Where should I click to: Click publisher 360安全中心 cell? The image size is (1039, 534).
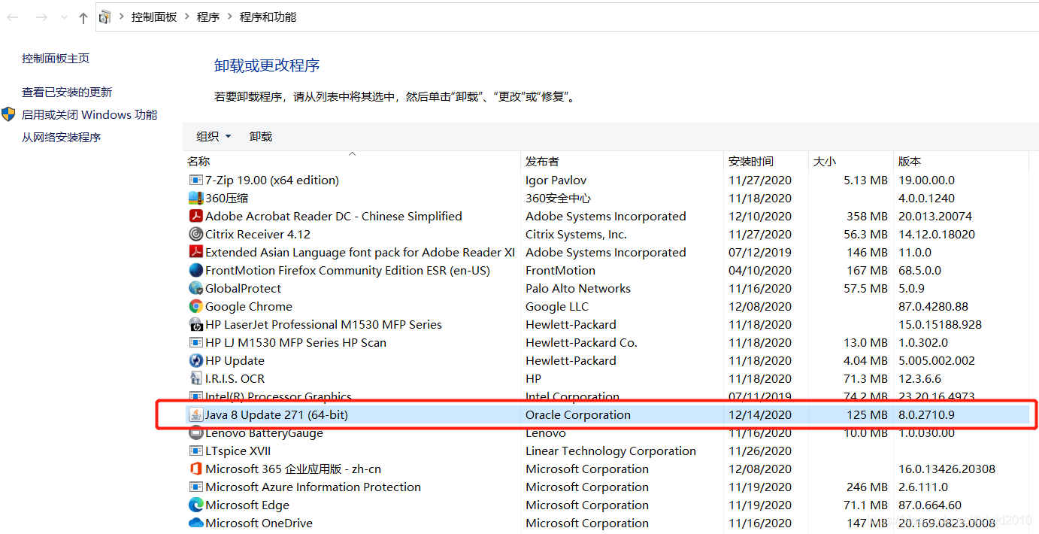(558, 199)
